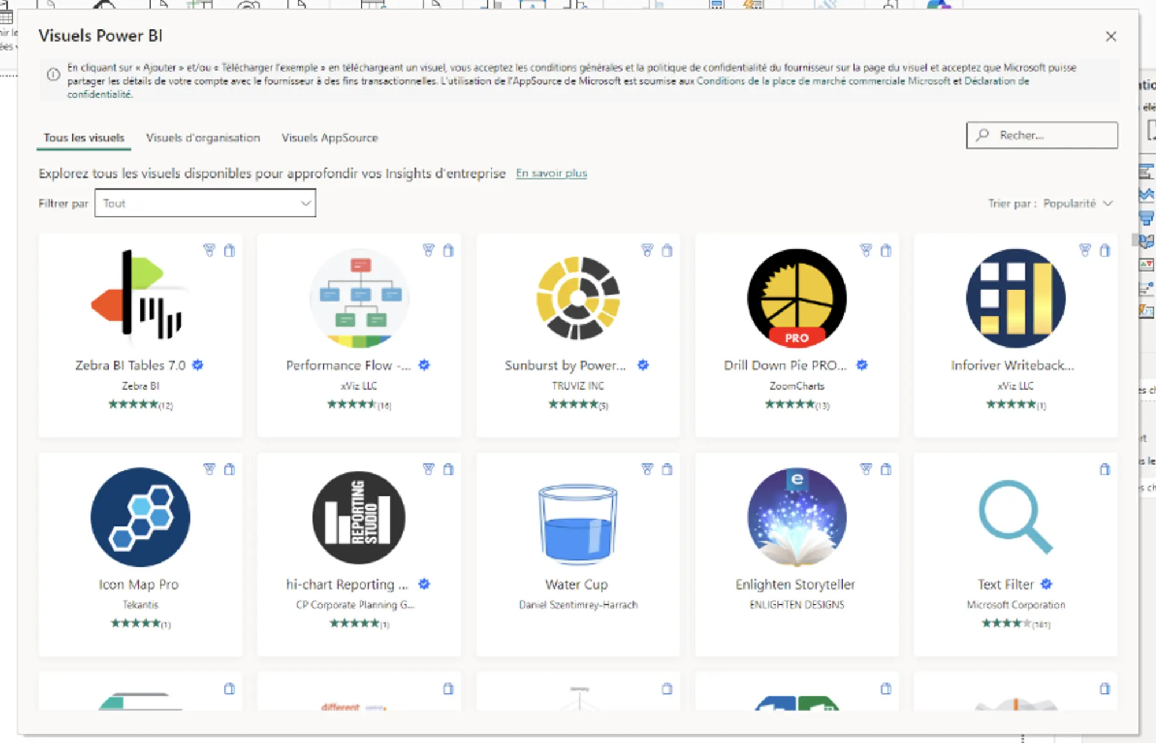The height and width of the screenshot is (743, 1156).
Task: Click certified badge next to Zebra BI Tables
Action: pyautogui.click(x=198, y=365)
